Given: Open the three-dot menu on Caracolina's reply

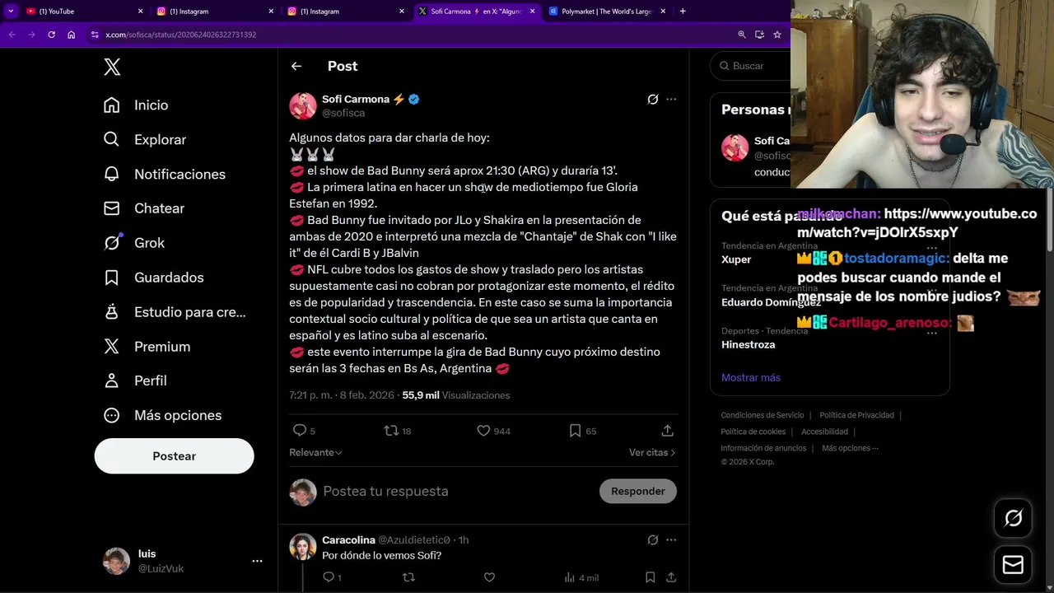Looking at the screenshot, I should pyautogui.click(x=671, y=539).
